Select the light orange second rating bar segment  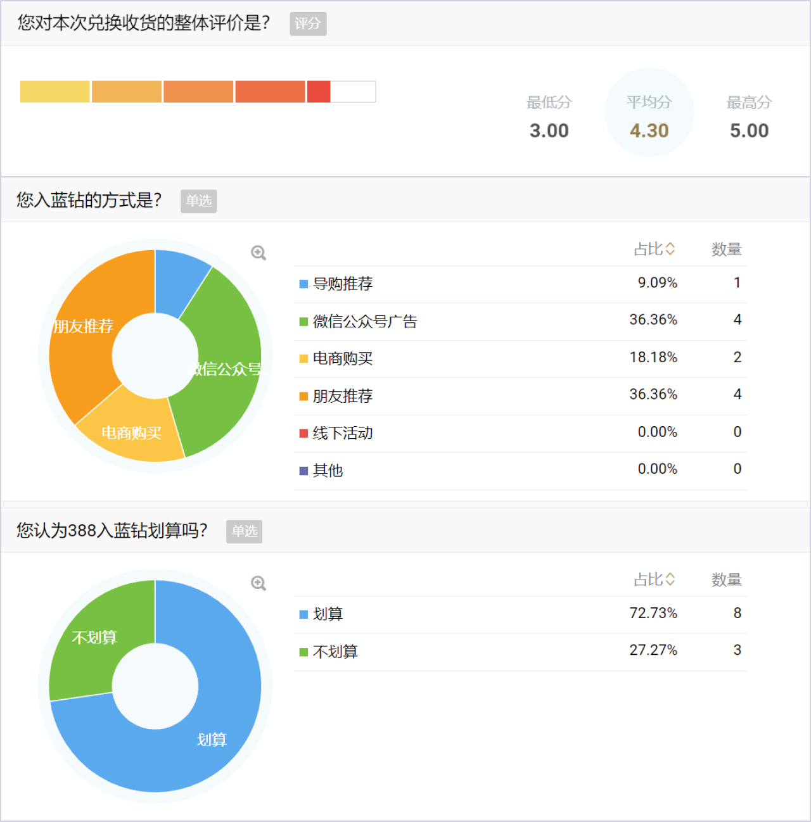[x=127, y=92]
